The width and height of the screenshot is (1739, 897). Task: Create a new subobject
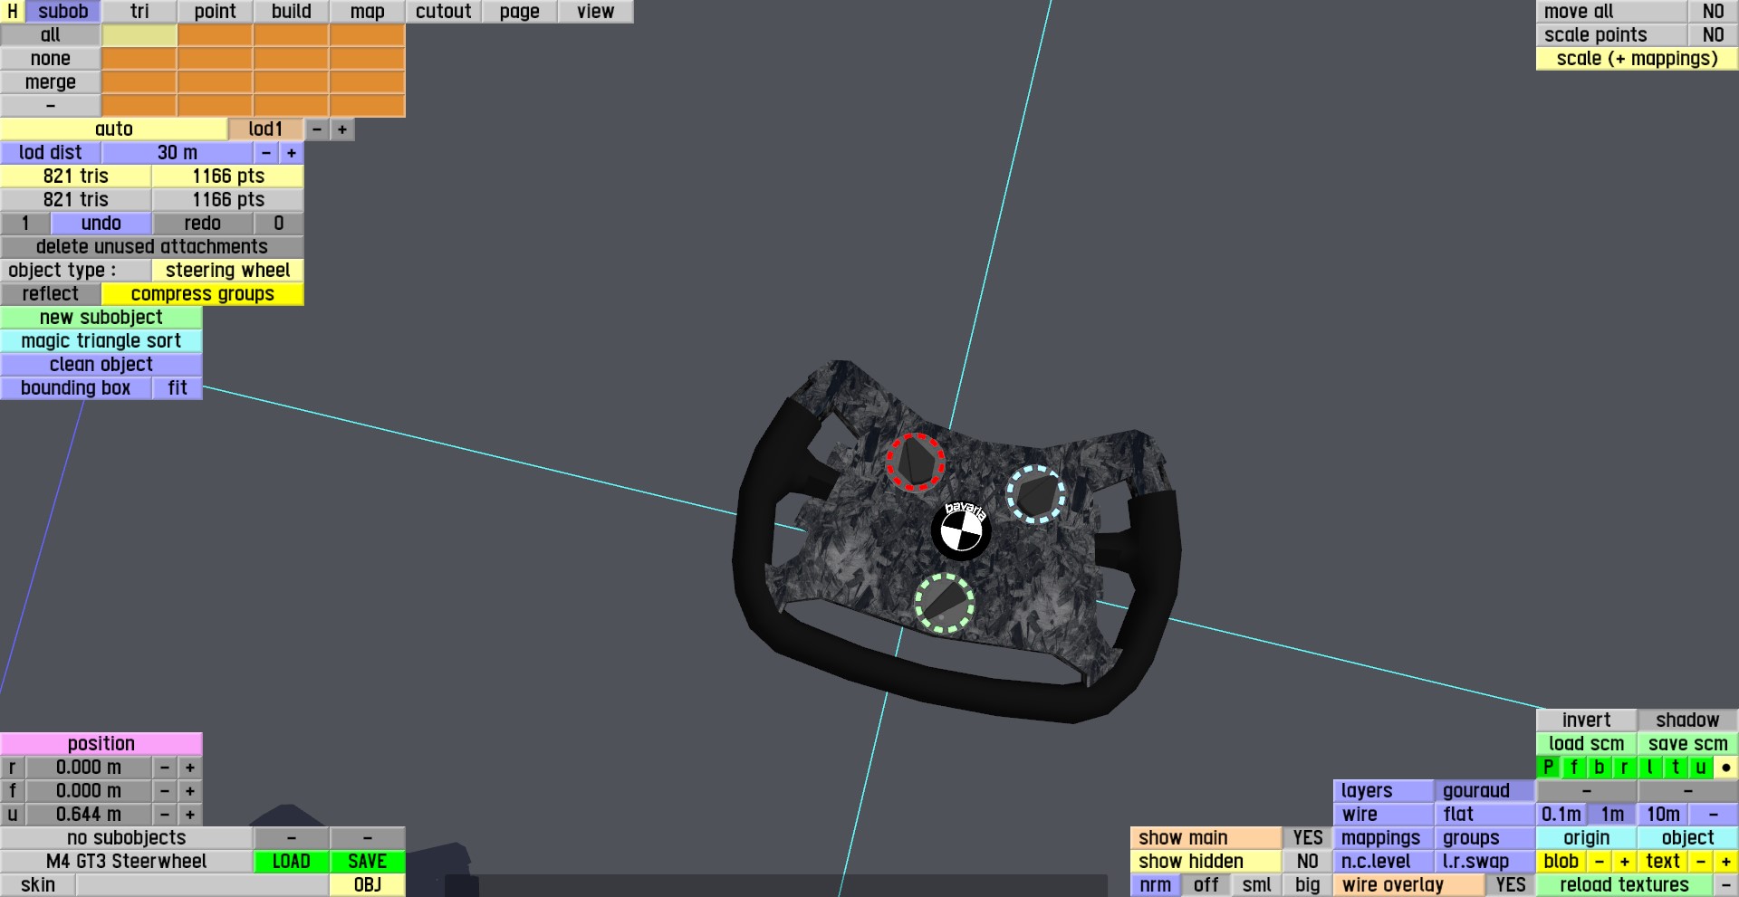coord(101,318)
